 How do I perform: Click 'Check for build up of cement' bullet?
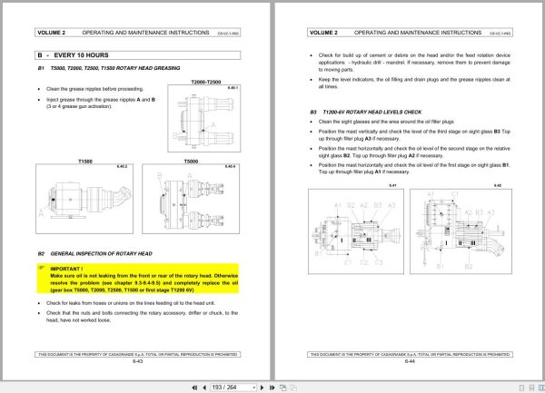[x=414, y=63]
